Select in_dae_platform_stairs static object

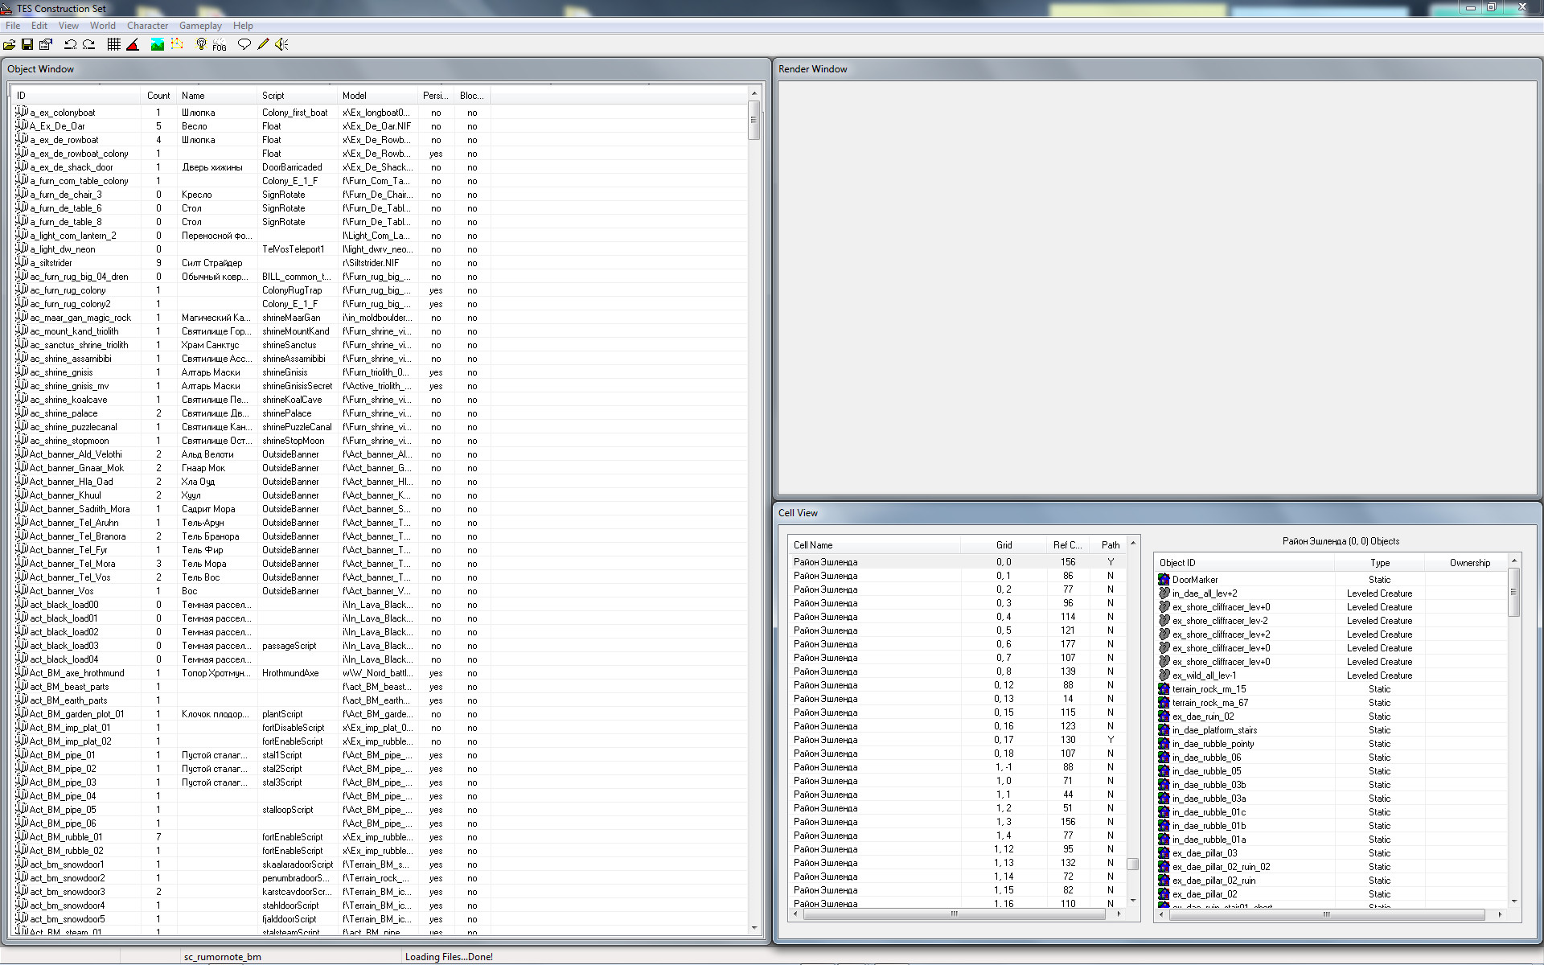[1332, 730]
